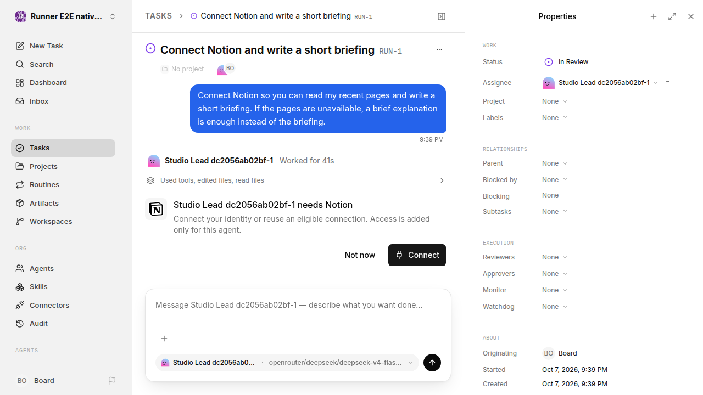703x395 pixels.
Task: Open New Task in sidebar
Action: pos(63,46)
